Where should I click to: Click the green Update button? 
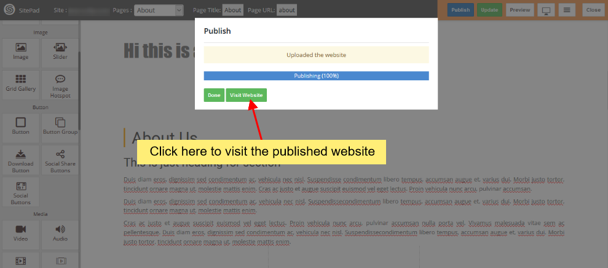tap(489, 10)
